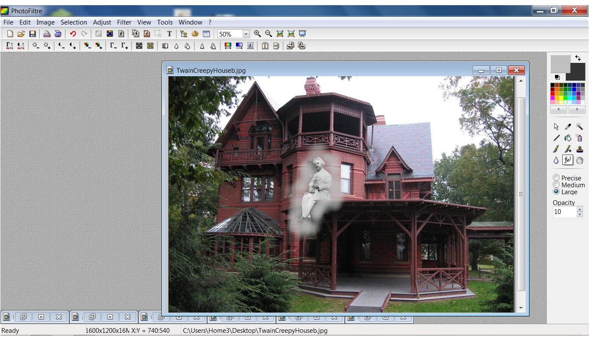Select the Paintbrush tool
This screenshot has width=589, height=341.
coord(556,149)
